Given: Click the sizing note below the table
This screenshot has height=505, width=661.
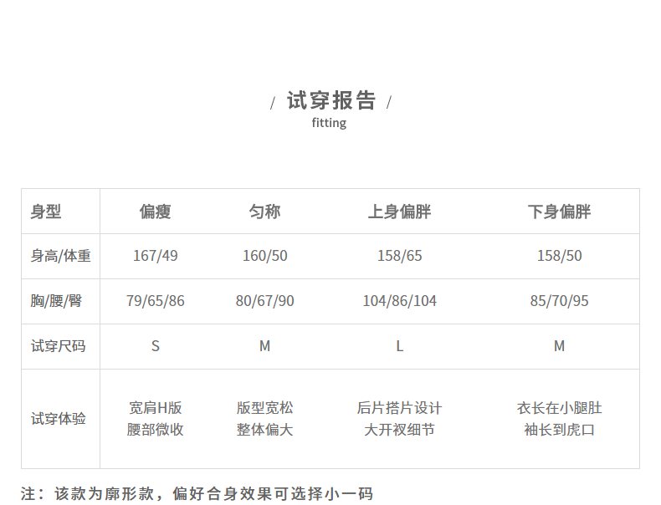Looking at the screenshot, I should [197, 493].
